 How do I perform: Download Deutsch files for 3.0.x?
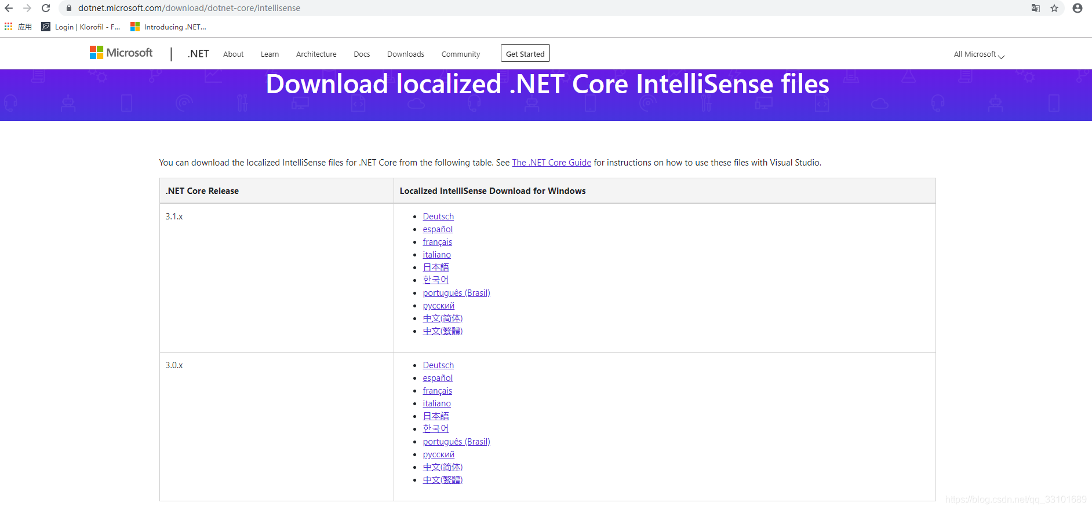[x=438, y=365]
